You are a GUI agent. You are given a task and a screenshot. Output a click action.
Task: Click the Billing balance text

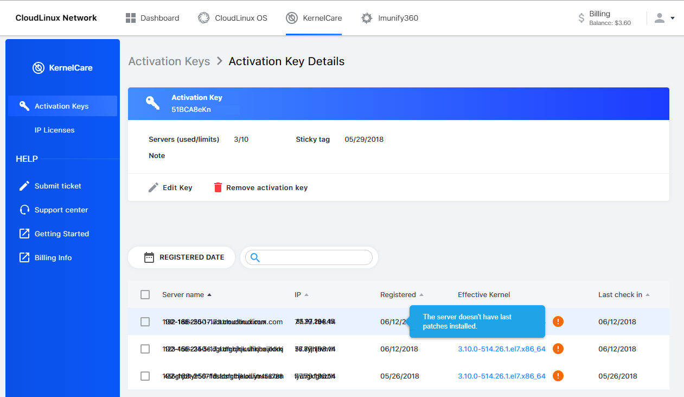610,23
